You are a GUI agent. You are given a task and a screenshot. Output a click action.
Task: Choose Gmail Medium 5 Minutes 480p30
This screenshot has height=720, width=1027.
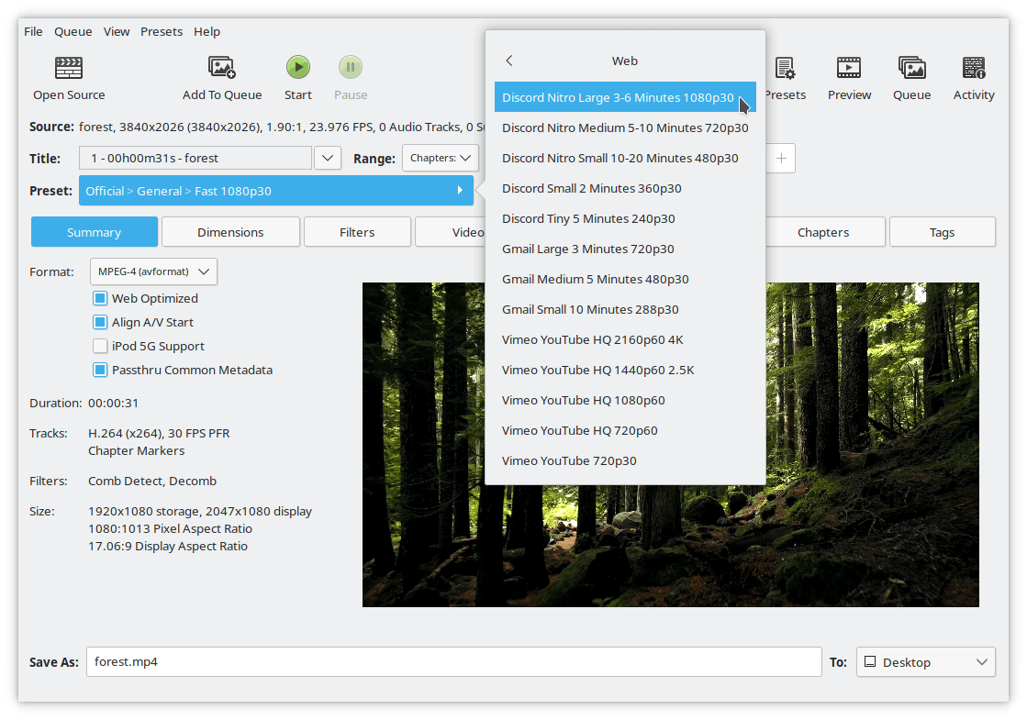click(625, 279)
